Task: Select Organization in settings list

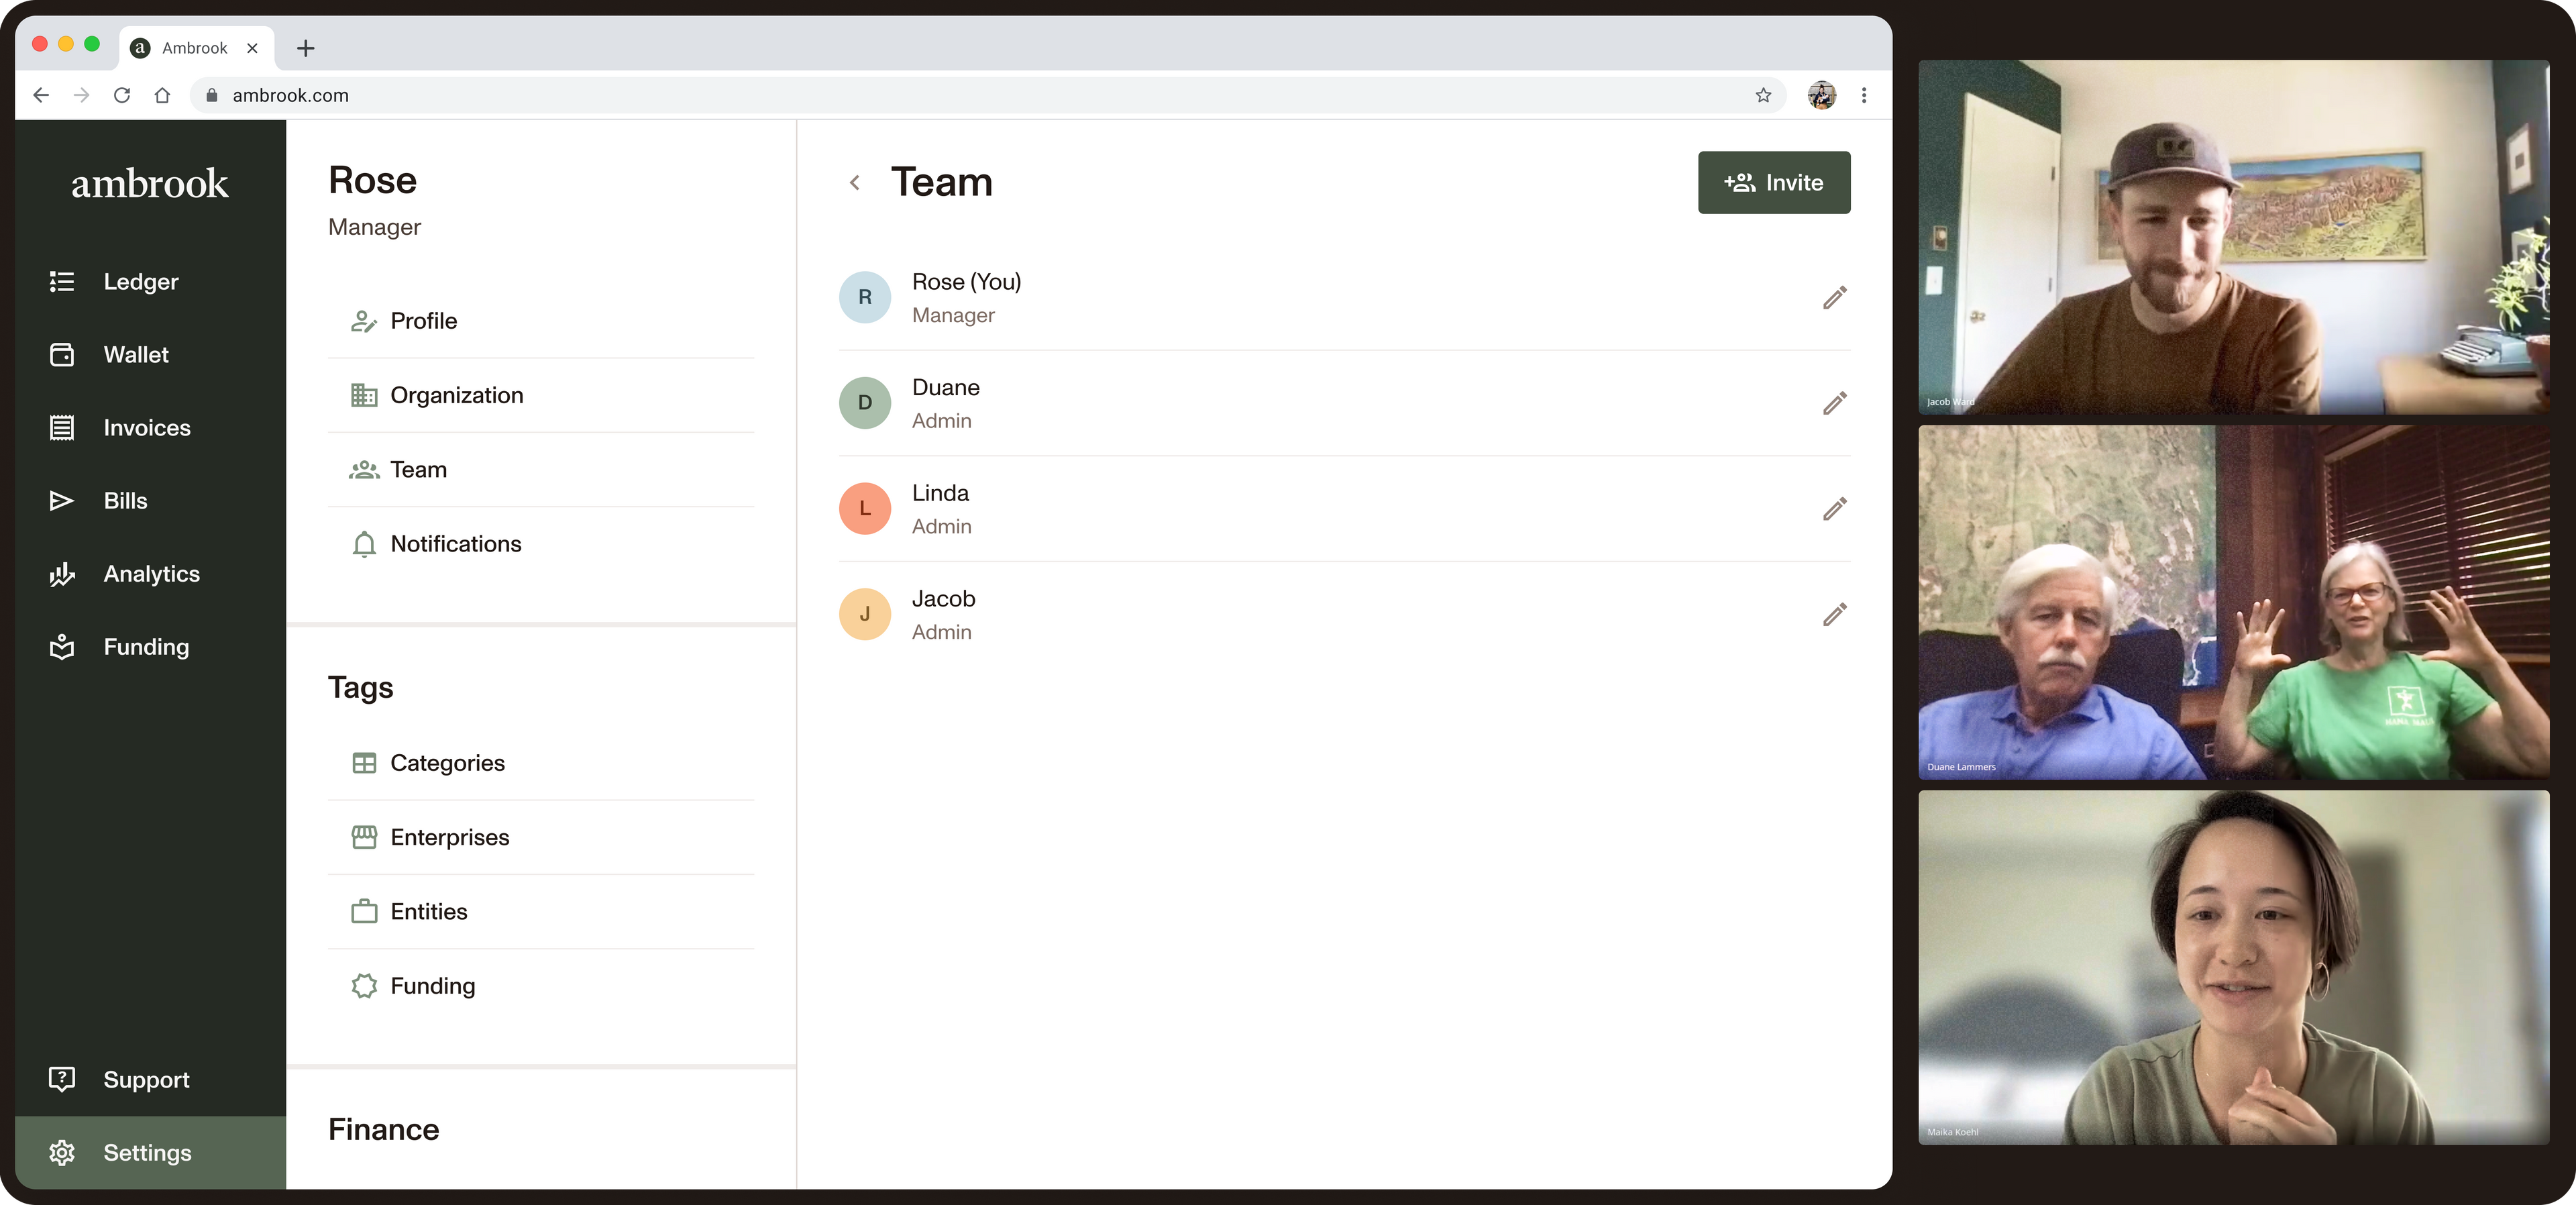Action: click(456, 395)
